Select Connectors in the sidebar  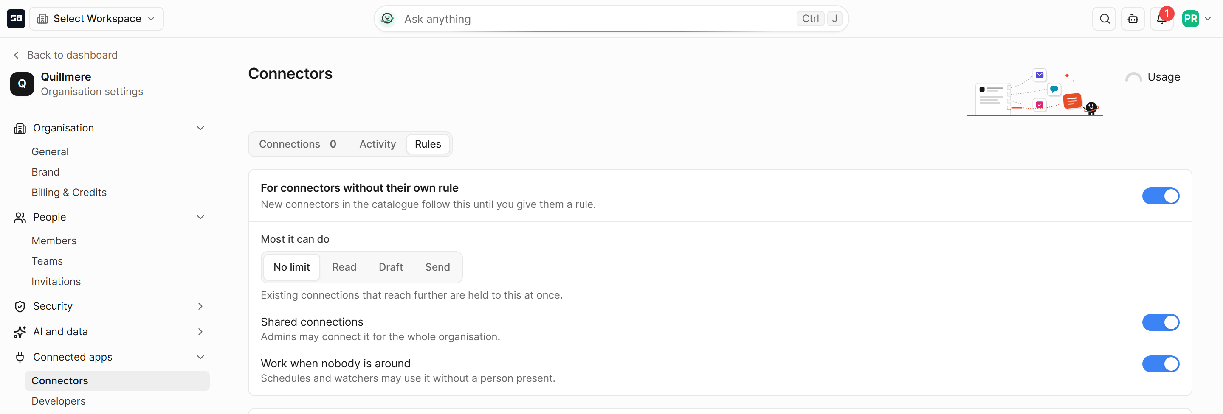pyautogui.click(x=117, y=381)
